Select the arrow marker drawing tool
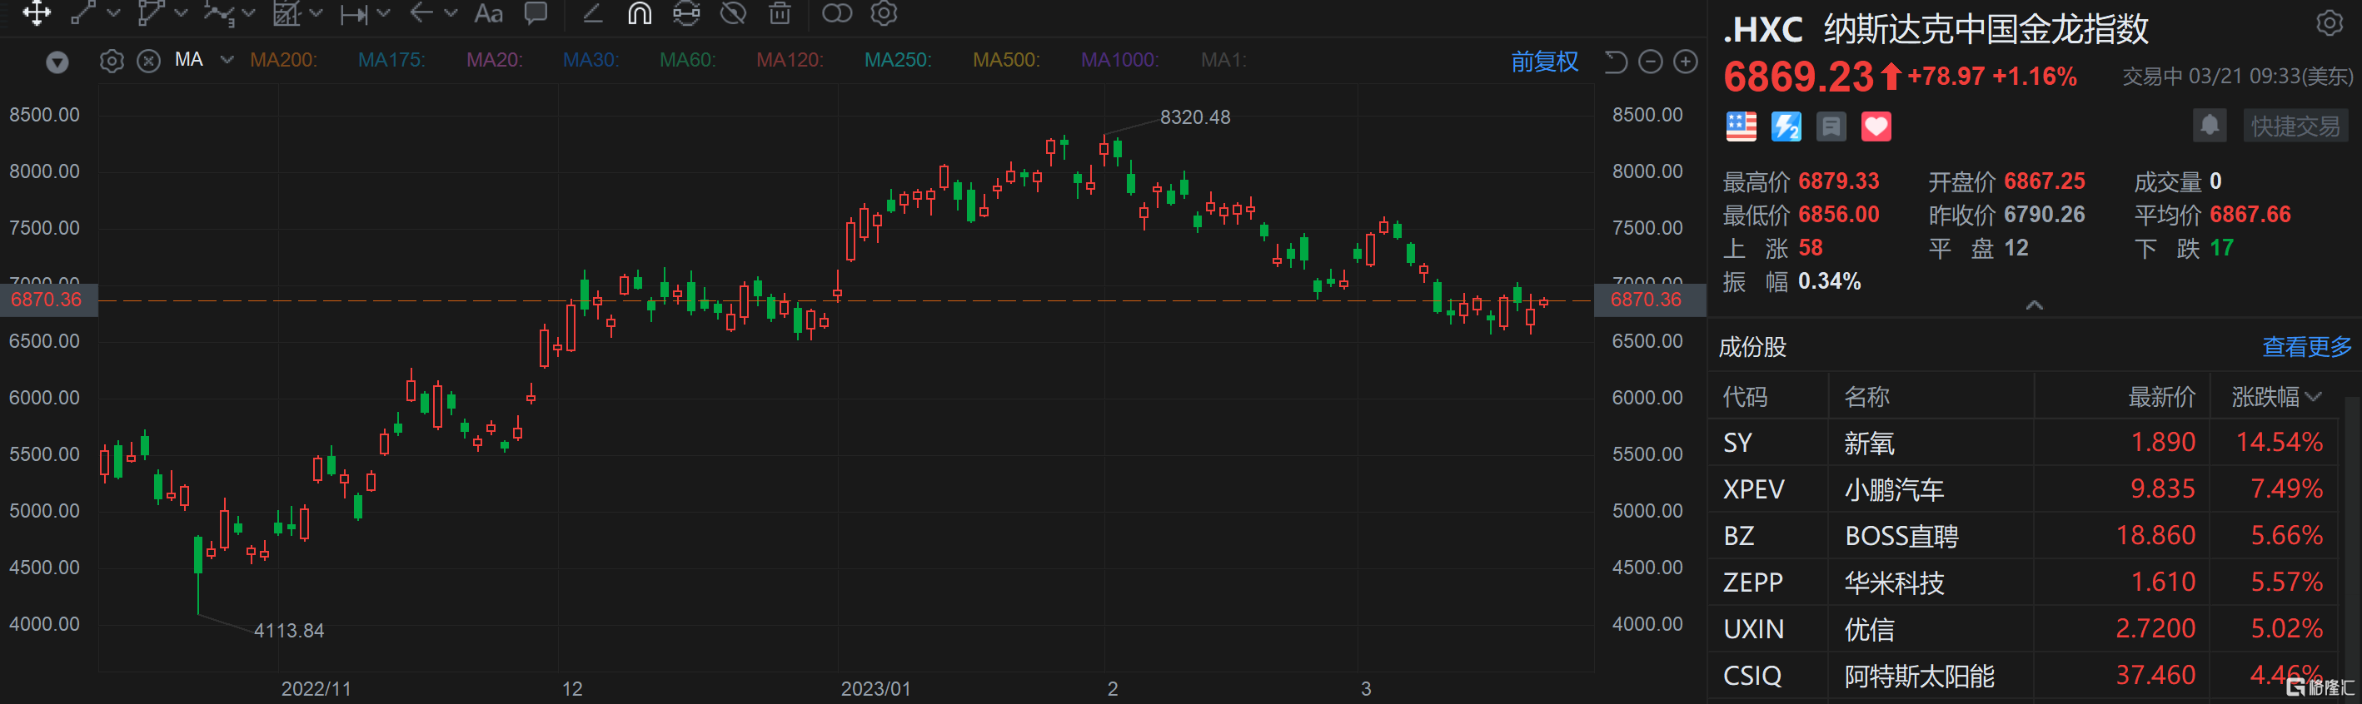The width and height of the screenshot is (2362, 704). [x=421, y=12]
